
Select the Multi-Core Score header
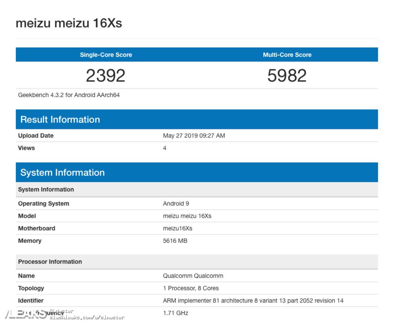(x=286, y=55)
